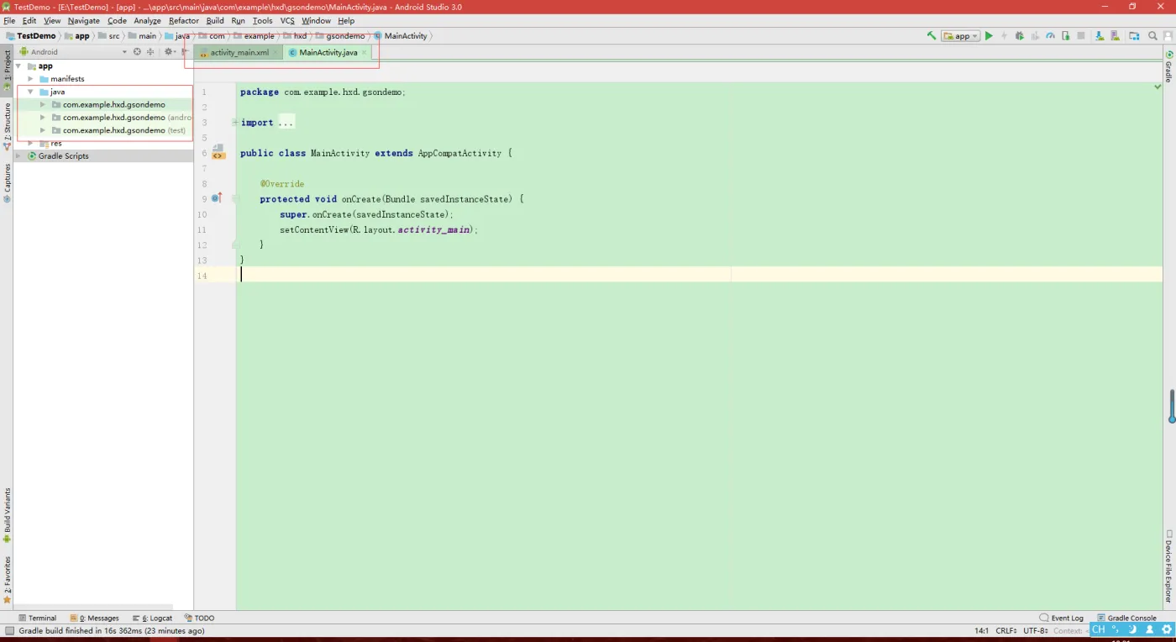1176x642 pixels.
Task: Click TestDemo breadcrumb in navigation bar
Action: 30,36
